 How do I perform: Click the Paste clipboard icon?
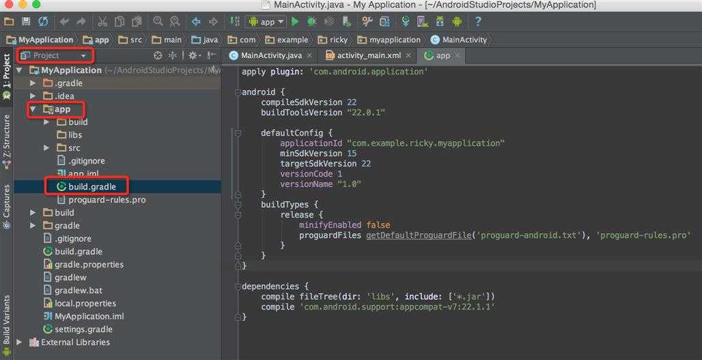[137, 21]
